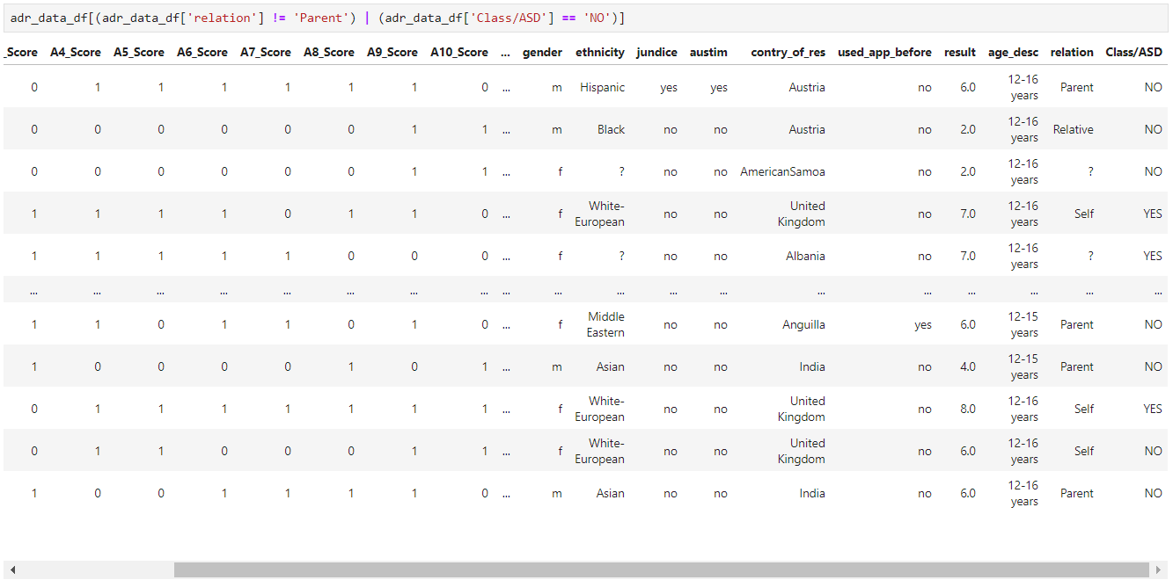Click the Albania country cell
1173x580 pixels.
[805, 256]
